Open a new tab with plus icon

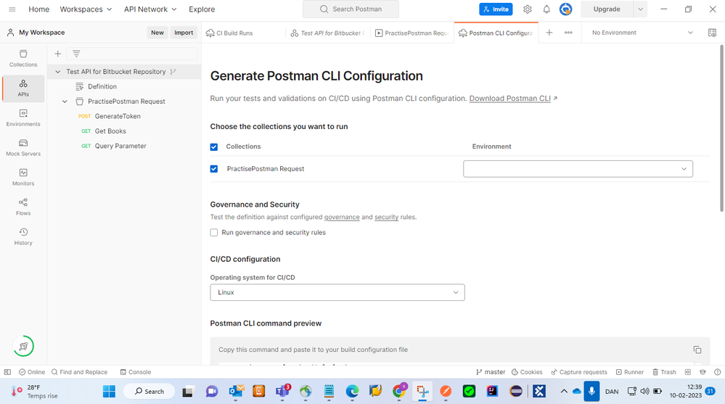(x=549, y=33)
